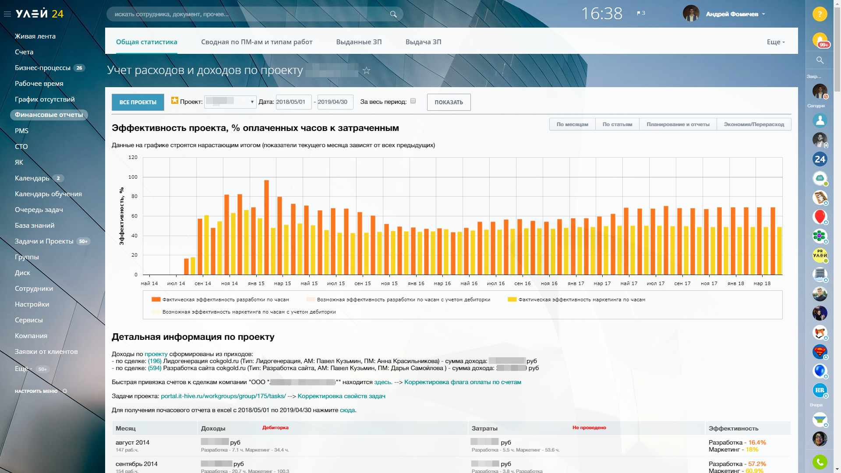Open deal link (594)
Viewport: 841px width, 473px height.
tap(155, 368)
